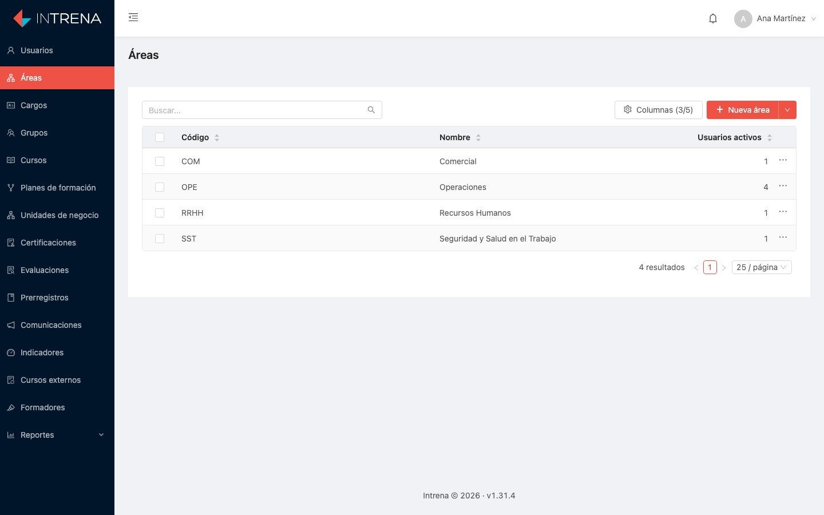Sort by Nombre column arrows
This screenshot has width=824, height=515.
(x=478, y=137)
